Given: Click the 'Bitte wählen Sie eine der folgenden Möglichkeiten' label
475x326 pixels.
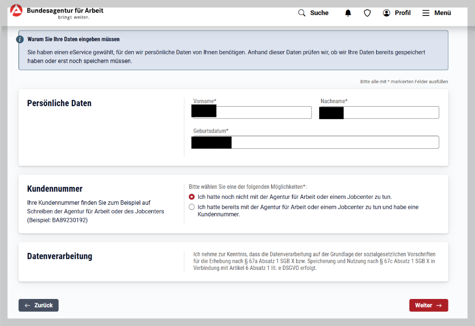Looking at the screenshot, I should tap(248, 187).
